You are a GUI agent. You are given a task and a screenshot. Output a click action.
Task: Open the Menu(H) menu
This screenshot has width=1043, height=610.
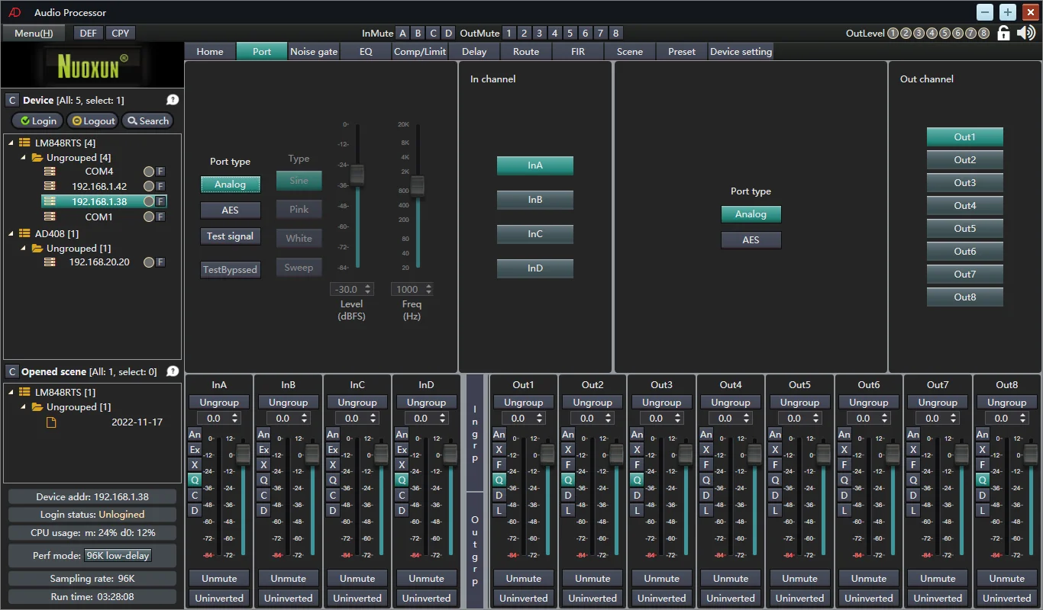pos(34,33)
